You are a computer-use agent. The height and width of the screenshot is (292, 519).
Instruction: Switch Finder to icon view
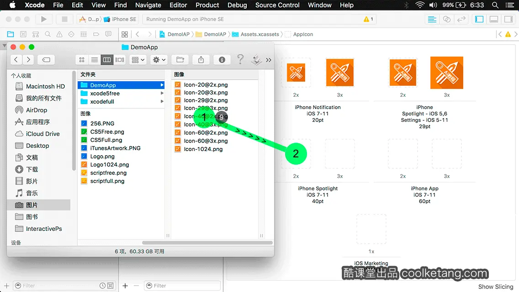click(82, 60)
